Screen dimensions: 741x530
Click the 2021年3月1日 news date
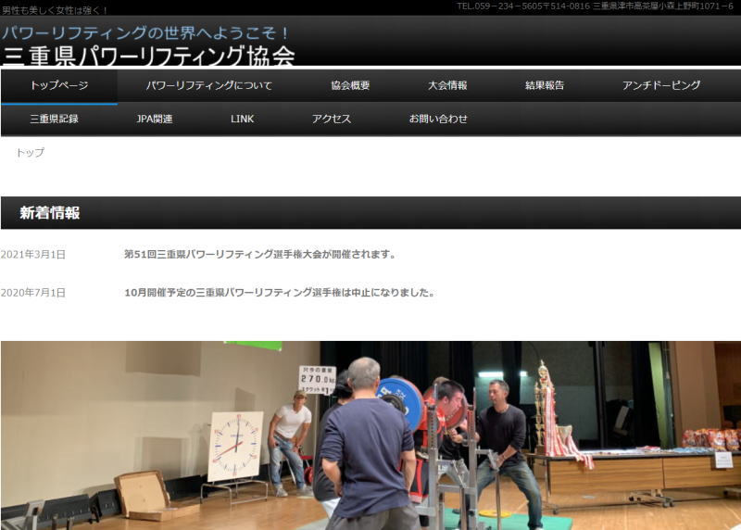(x=33, y=254)
